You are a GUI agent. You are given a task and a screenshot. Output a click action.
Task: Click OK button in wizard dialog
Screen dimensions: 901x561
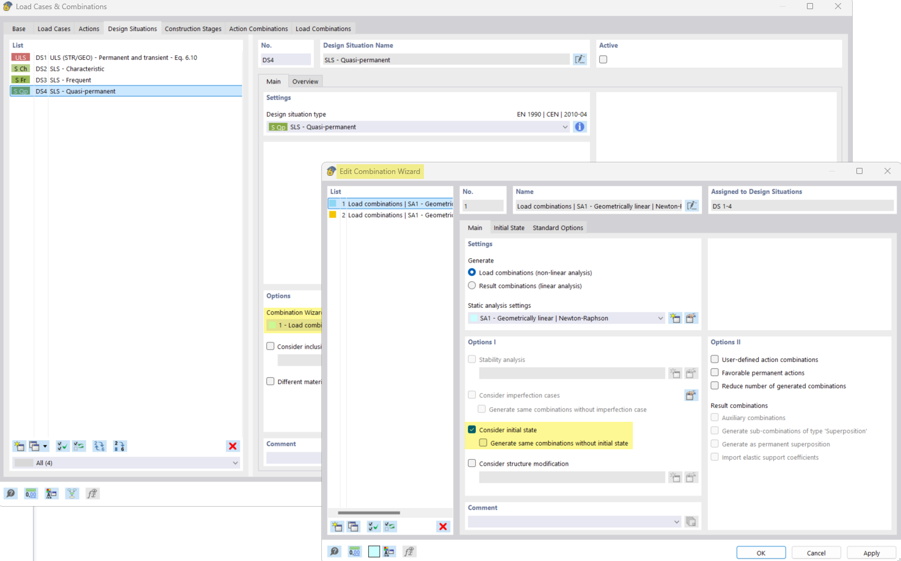pos(761,552)
